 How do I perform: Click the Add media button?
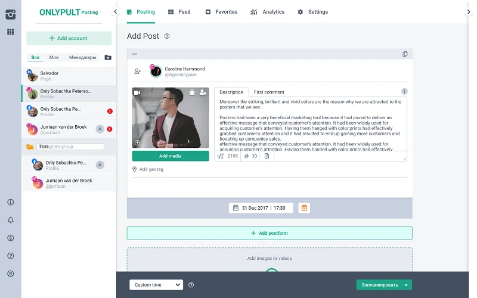pyautogui.click(x=171, y=156)
